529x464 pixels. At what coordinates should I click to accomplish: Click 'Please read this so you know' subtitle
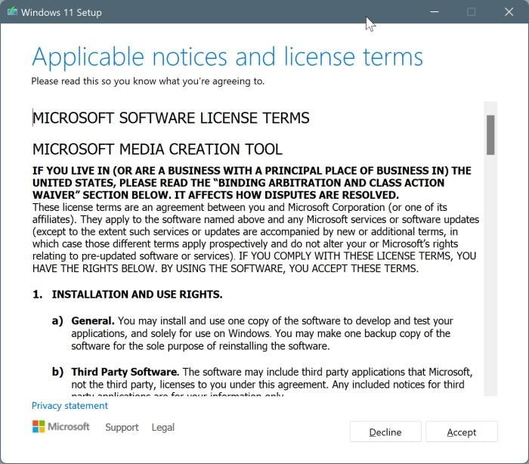tap(148, 82)
